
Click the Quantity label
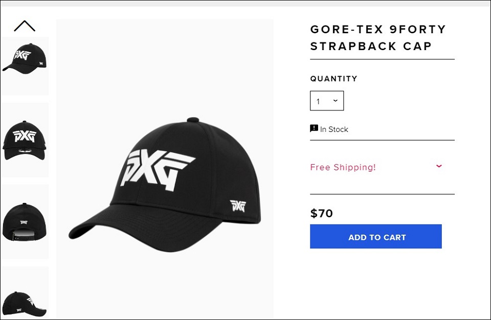pyautogui.click(x=333, y=79)
